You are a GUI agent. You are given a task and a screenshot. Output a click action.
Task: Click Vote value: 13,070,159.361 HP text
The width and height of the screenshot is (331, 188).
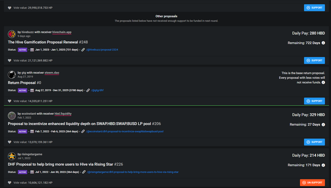click(x=33, y=142)
